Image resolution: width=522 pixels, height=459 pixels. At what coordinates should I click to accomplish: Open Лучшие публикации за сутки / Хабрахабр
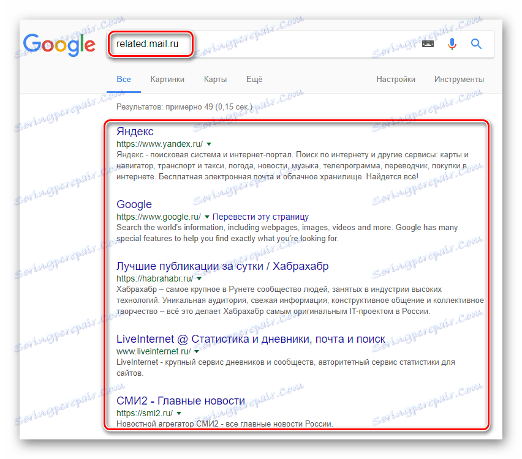(x=222, y=266)
